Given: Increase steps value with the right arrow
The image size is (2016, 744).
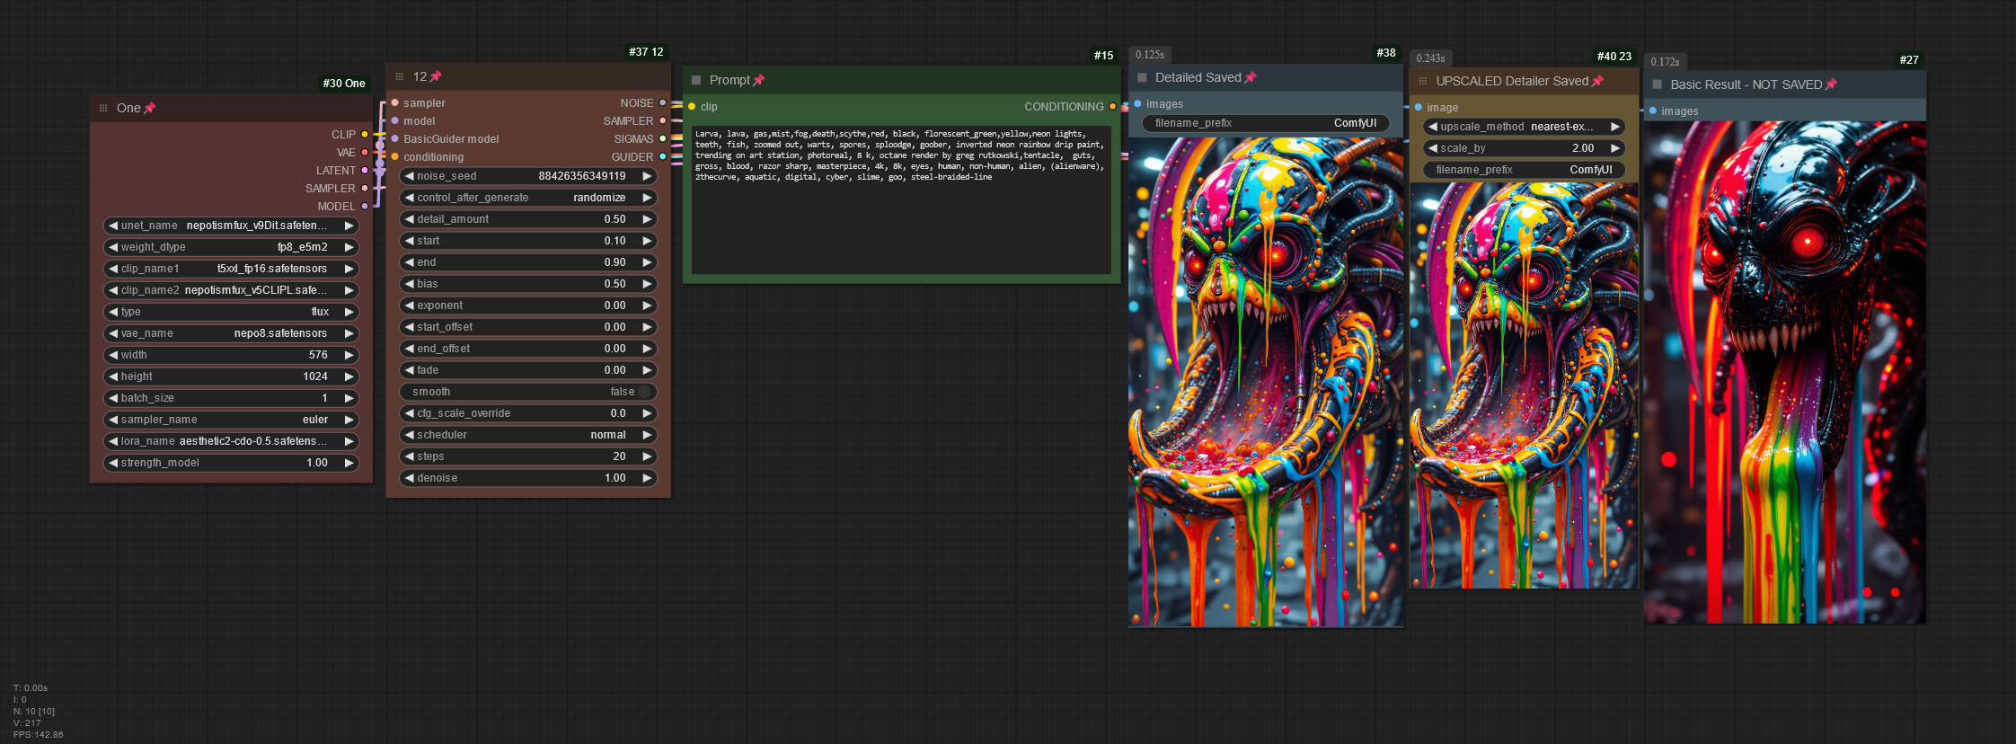Looking at the screenshot, I should click(x=647, y=456).
